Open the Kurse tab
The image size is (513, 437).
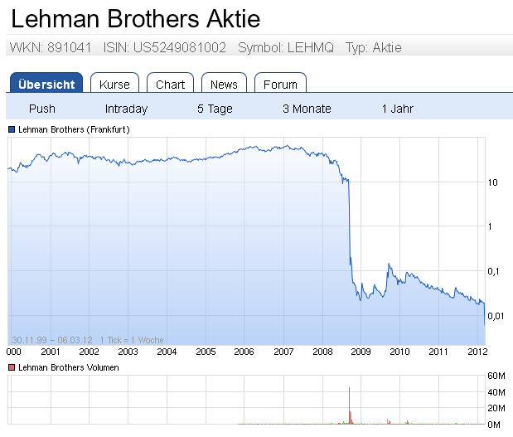[x=114, y=84]
